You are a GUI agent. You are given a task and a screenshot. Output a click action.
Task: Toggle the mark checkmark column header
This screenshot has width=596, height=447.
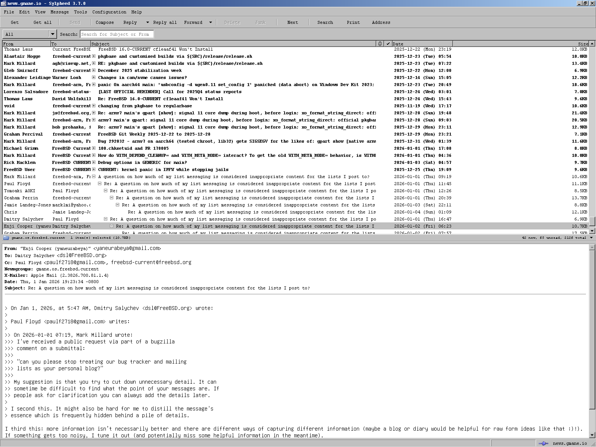coord(388,44)
